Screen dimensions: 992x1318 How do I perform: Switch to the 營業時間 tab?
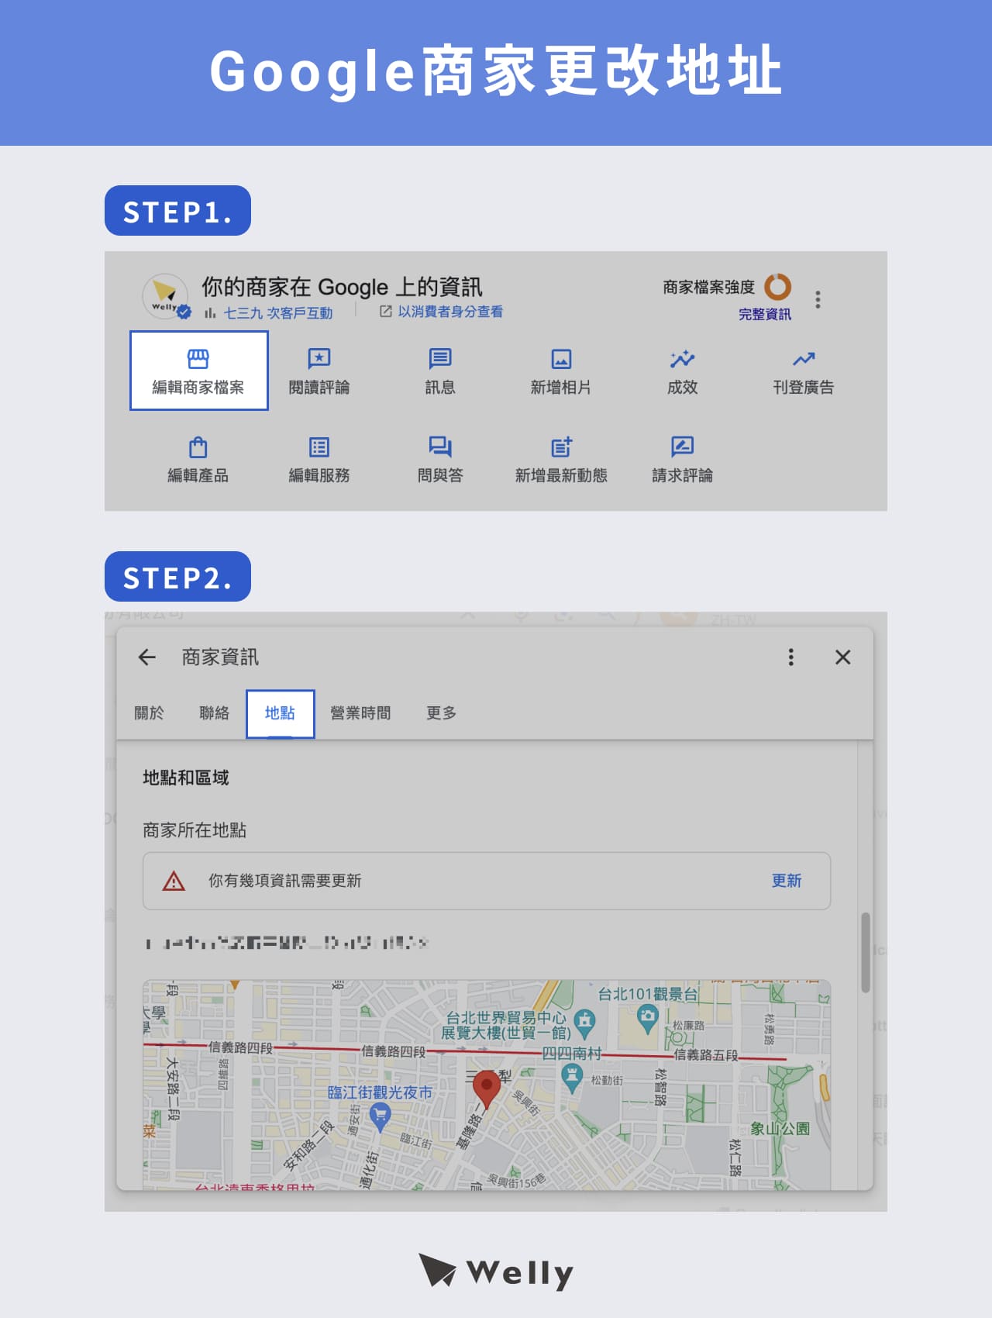click(x=361, y=712)
